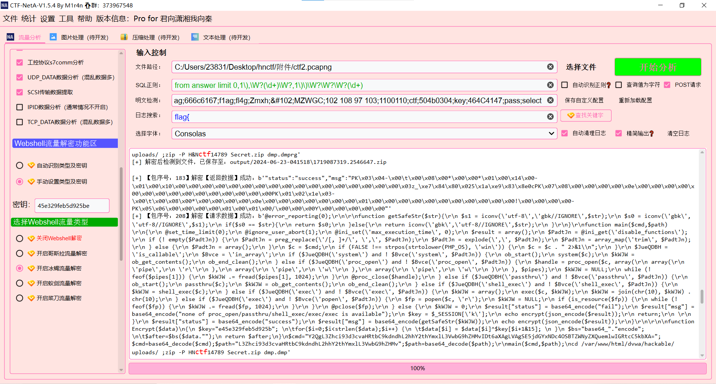
Task: Click the 文本处理 tab document icon
Action: click(x=195, y=37)
